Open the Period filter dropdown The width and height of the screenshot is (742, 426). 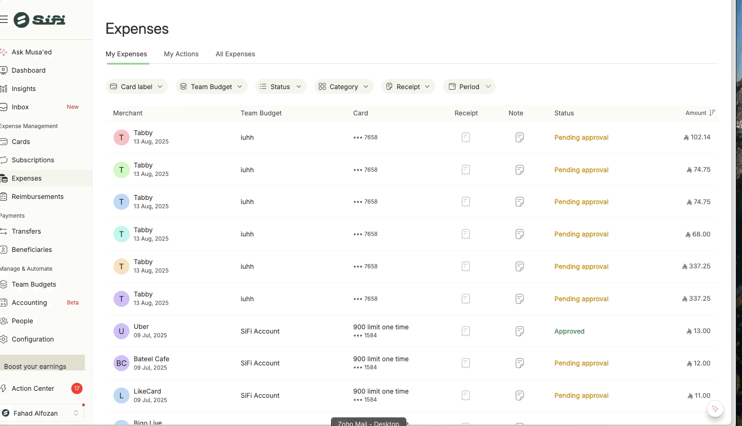click(469, 87)
